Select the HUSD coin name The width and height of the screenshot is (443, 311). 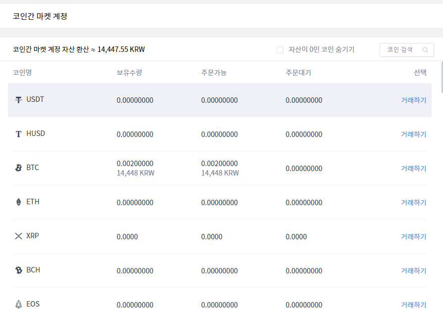[36, 133]
